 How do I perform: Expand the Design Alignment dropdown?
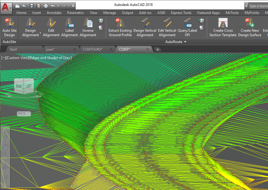pos(40,34)
